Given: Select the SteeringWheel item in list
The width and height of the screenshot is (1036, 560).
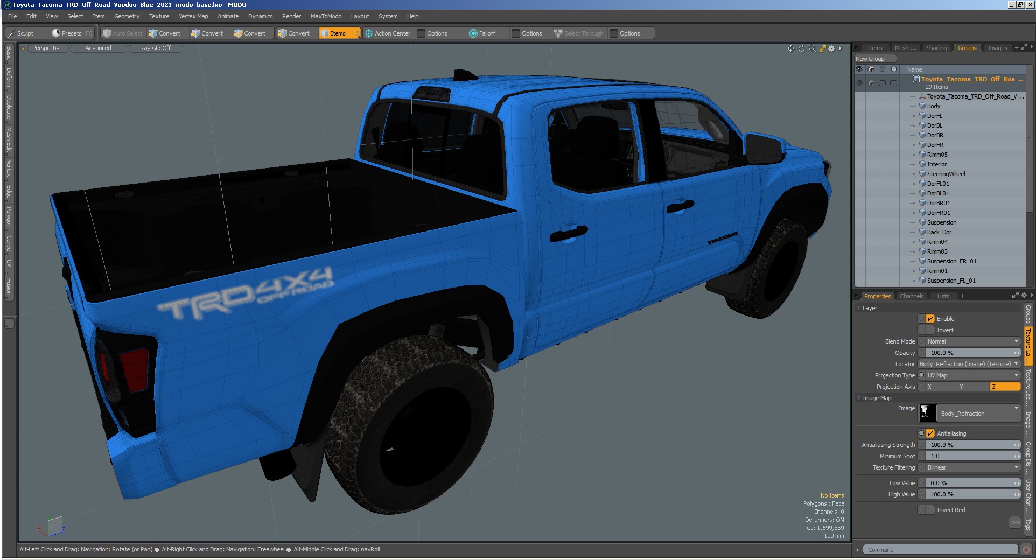Looking at the screenshot, I should click(x=946, y=174).
